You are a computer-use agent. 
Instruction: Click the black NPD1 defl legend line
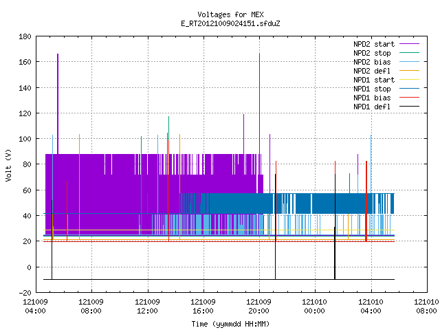(409, 107)
